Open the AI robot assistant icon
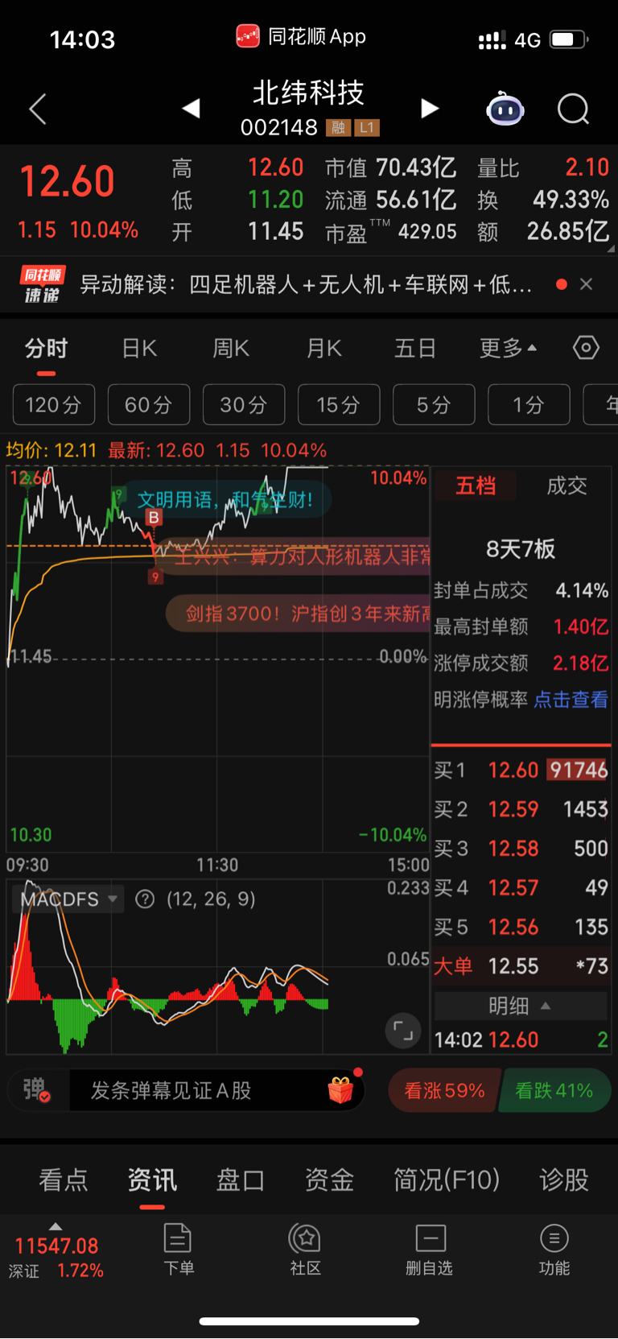 505,109
